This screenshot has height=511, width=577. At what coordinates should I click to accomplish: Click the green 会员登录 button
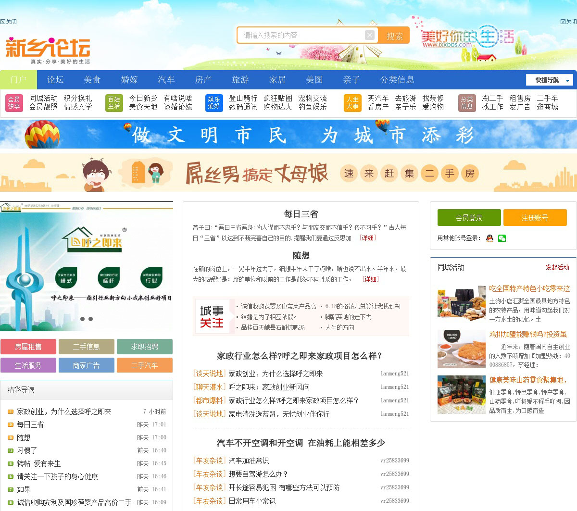(469, 218)
